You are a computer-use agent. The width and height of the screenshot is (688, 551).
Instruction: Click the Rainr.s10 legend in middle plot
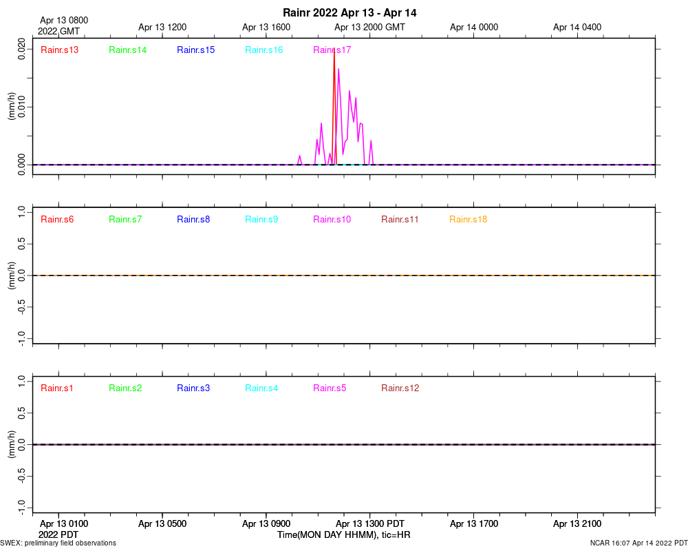tap(332, 219)
